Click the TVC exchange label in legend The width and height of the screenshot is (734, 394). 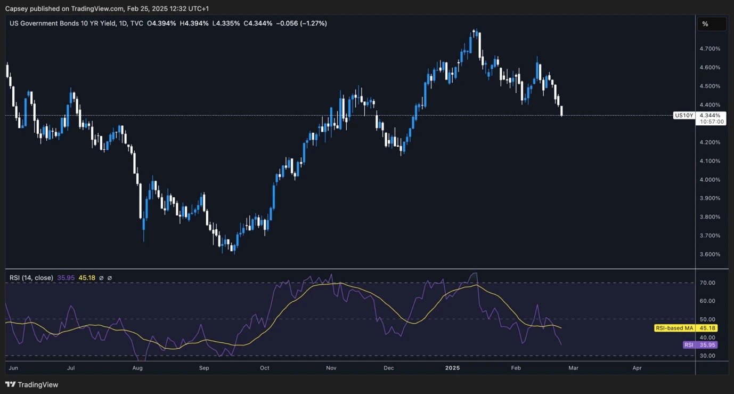[137, 23]
